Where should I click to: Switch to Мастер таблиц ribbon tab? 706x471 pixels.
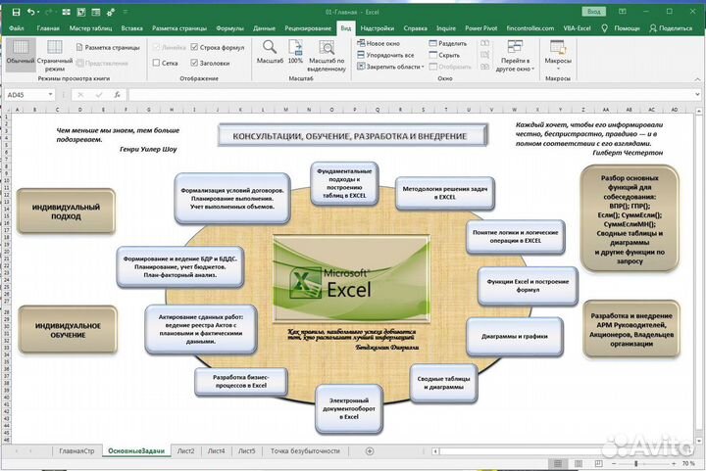click(90, 27)
